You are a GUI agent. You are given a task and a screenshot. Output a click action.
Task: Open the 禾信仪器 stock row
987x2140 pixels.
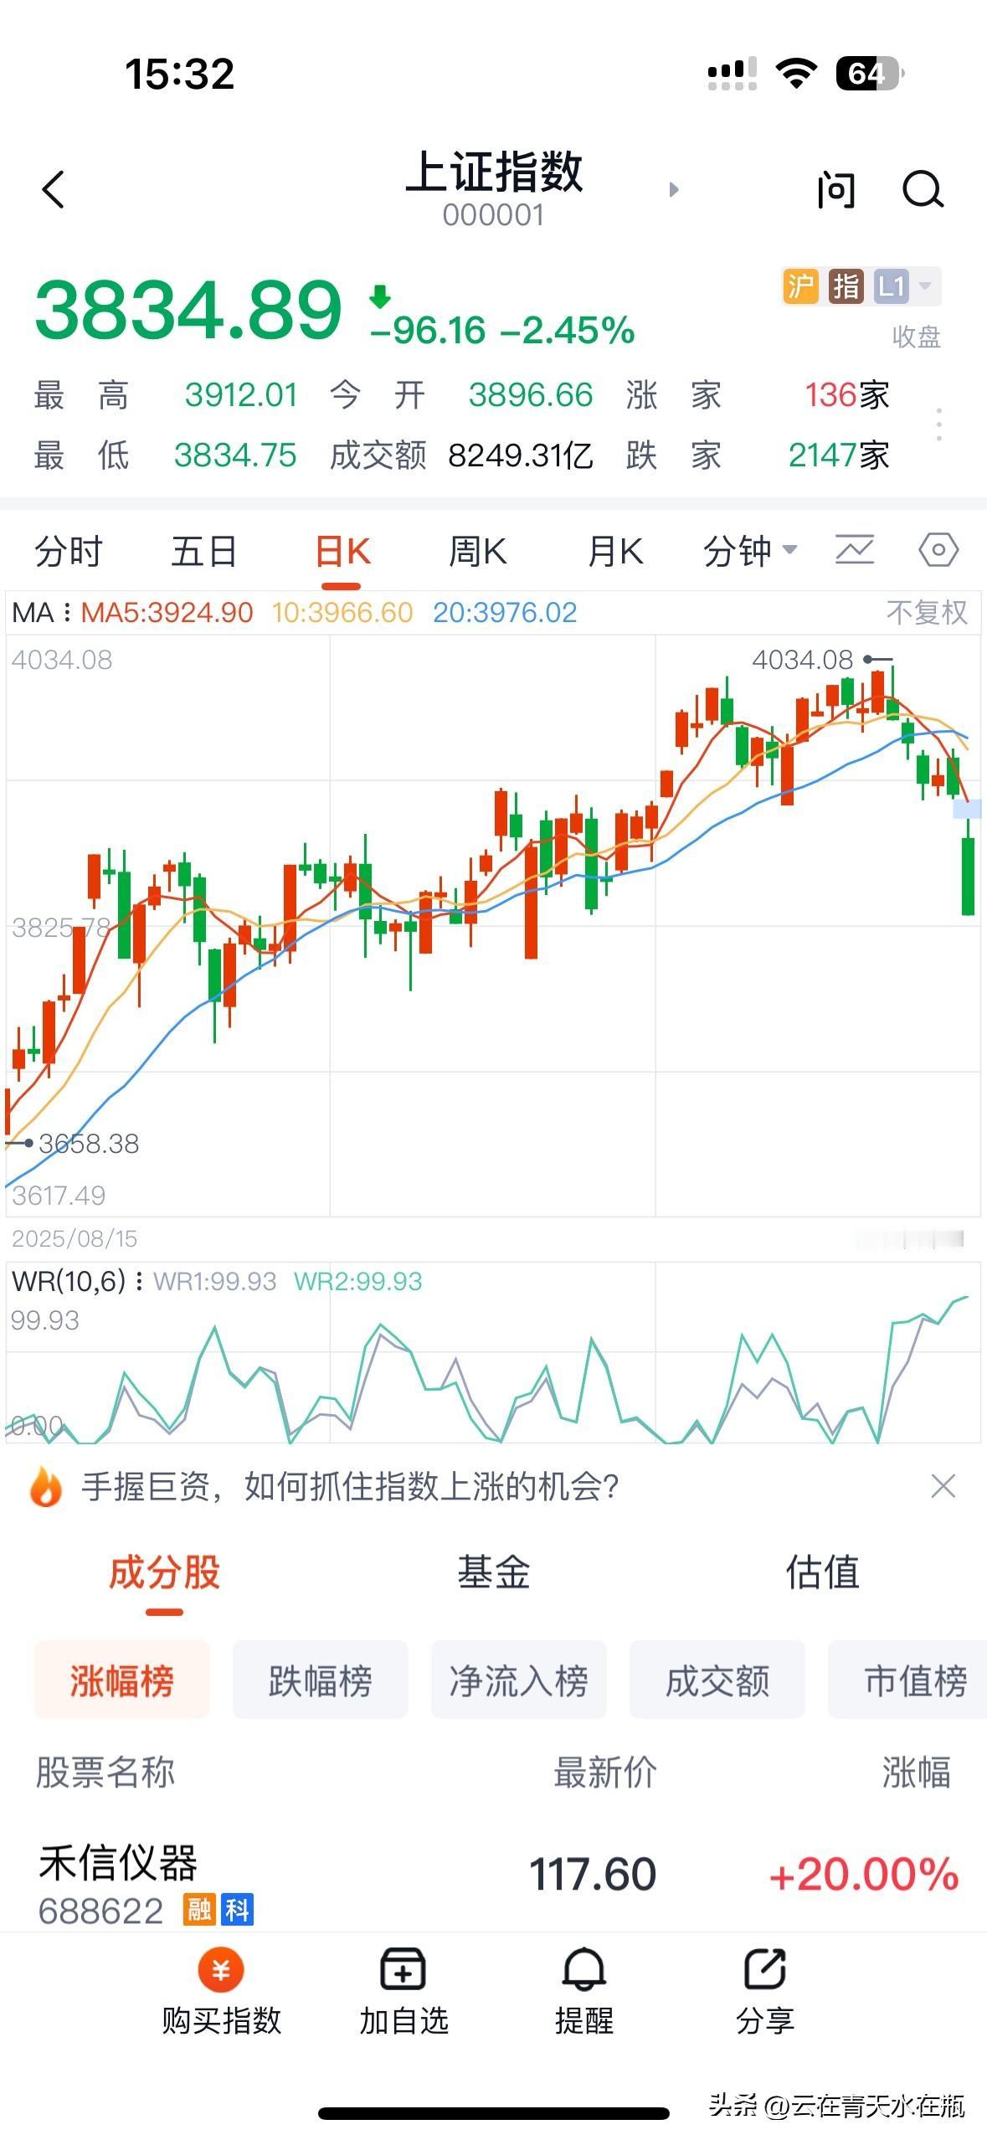click(493, 1875)
